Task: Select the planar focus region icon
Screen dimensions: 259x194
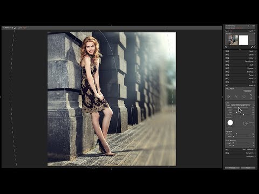Action: 236,97
